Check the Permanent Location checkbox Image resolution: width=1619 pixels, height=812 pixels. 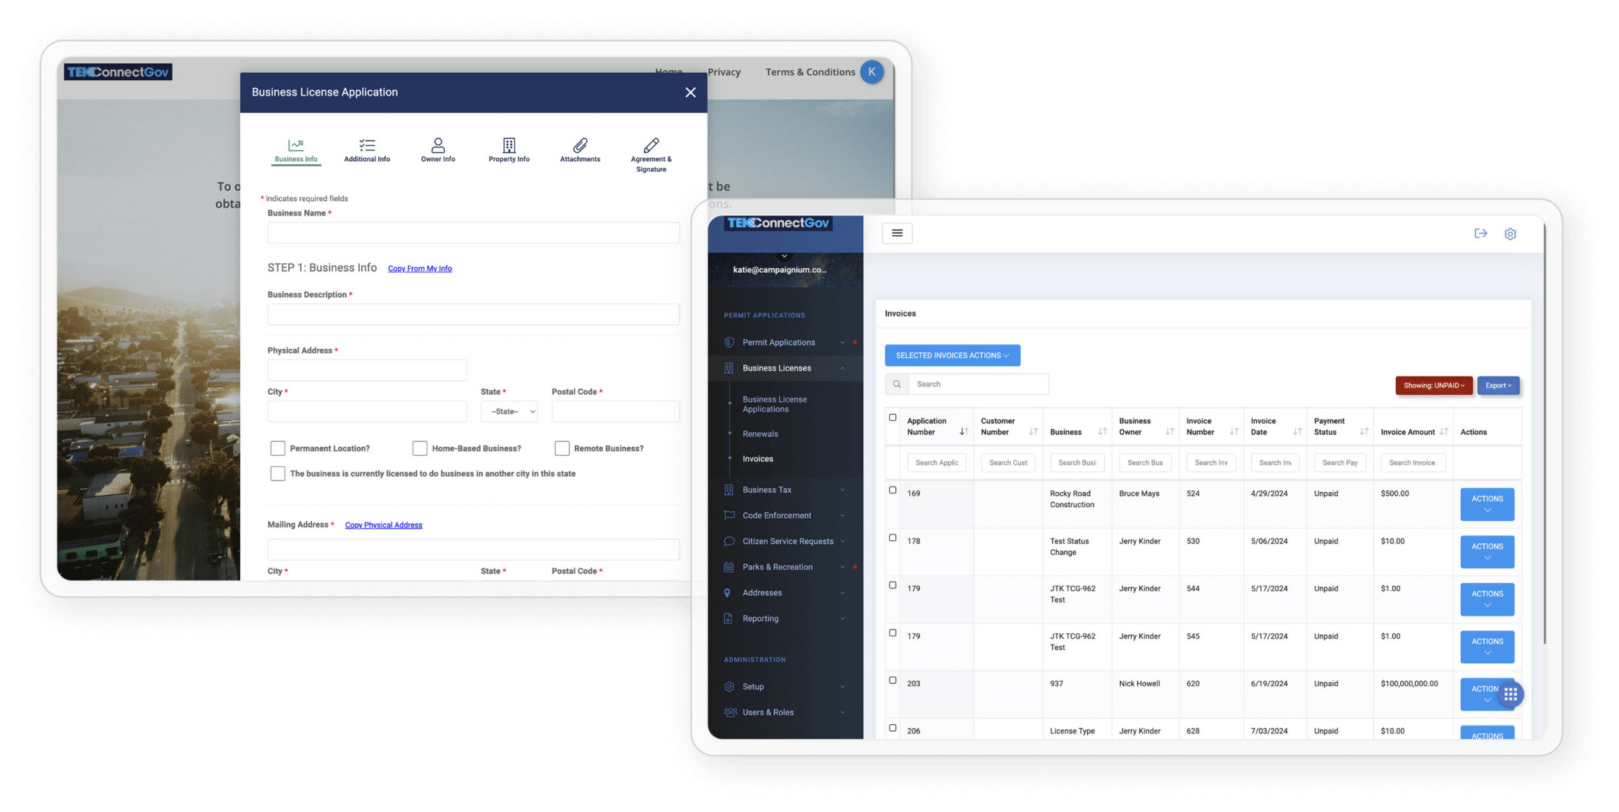click(278, 448)
